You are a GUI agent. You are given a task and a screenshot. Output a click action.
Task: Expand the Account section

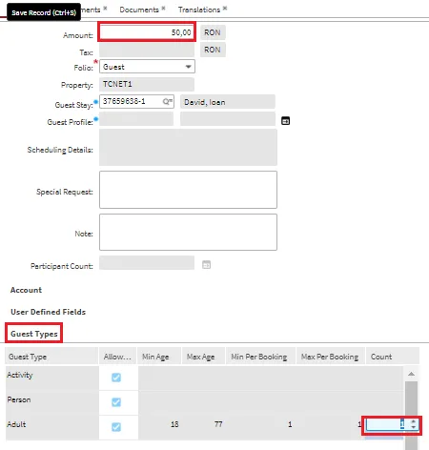(x=26, y=290)
